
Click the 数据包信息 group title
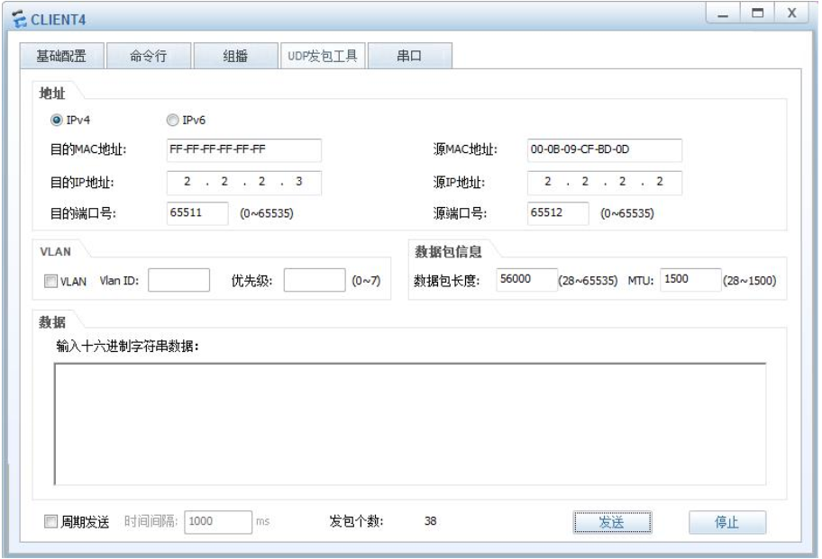click(x=448, y=252)
